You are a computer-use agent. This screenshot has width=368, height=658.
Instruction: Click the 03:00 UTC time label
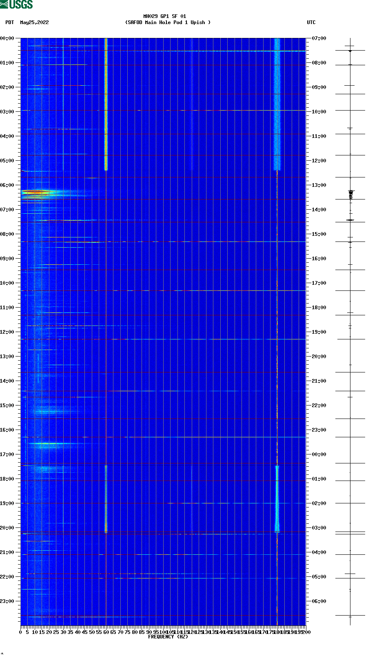(x=319, y=528)
